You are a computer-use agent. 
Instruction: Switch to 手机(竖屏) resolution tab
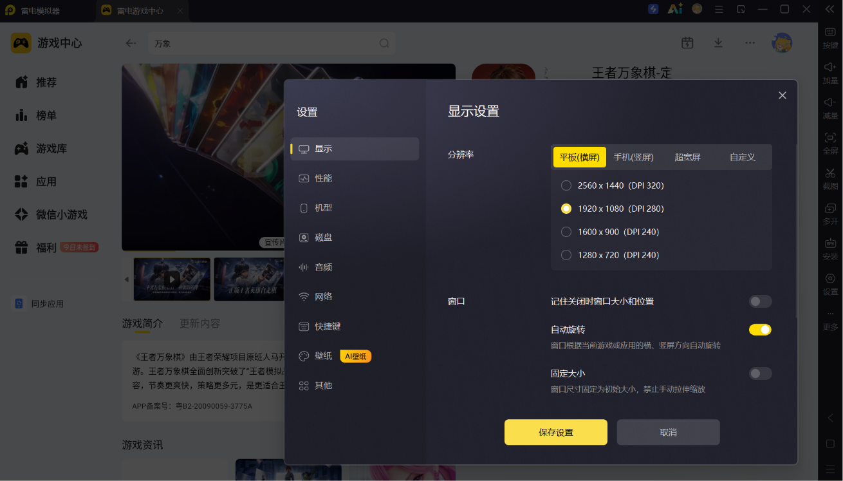coord(634,157)
